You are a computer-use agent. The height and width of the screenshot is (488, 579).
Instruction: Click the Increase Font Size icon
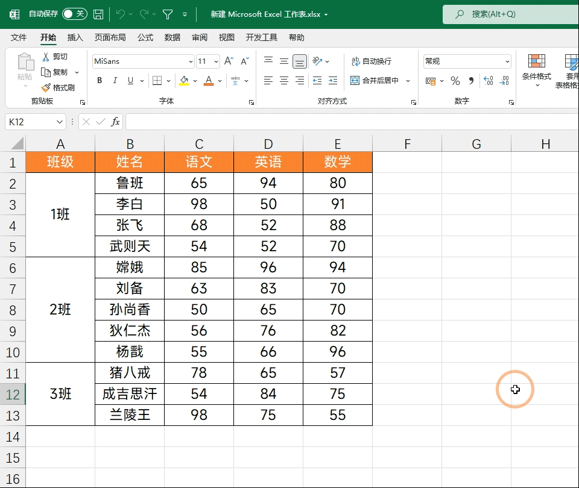coord(229,61)
